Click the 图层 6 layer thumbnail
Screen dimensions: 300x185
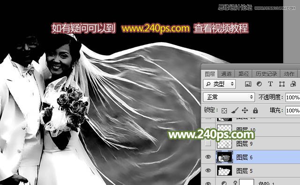pyautogui.click(x=225, y=157)
